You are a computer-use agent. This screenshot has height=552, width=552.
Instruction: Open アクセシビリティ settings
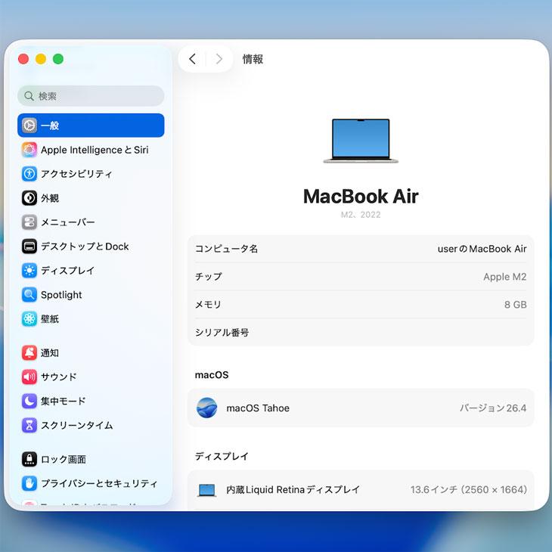(x=91, y=174)
